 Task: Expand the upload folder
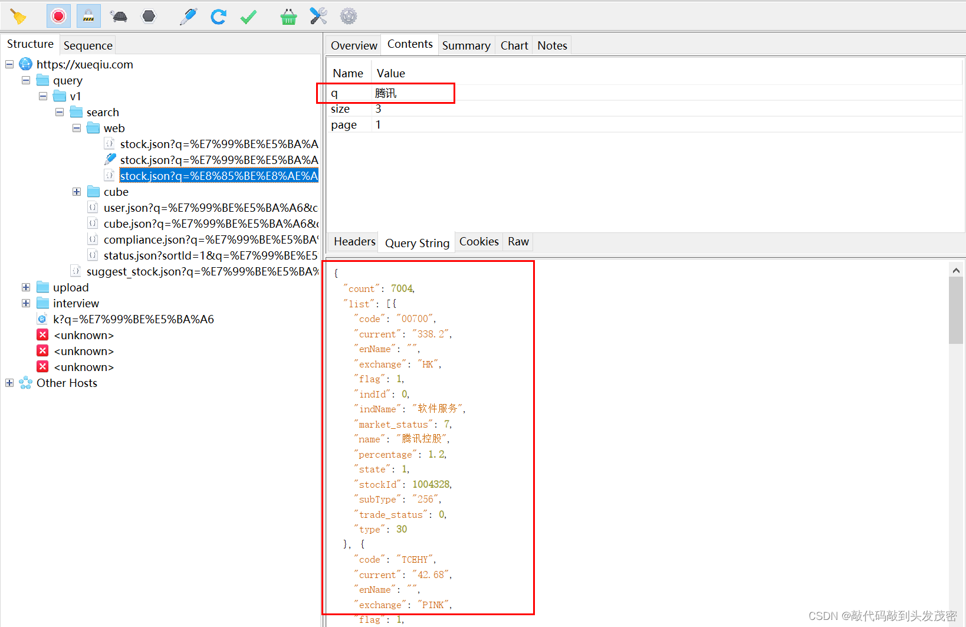(26, 287)
